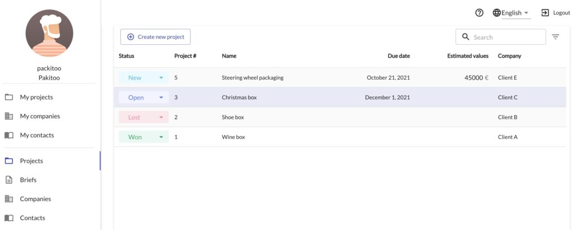575x230 pixels.
Task: Click the Companies building icon in sidebar
Action: tap(9, 199)
